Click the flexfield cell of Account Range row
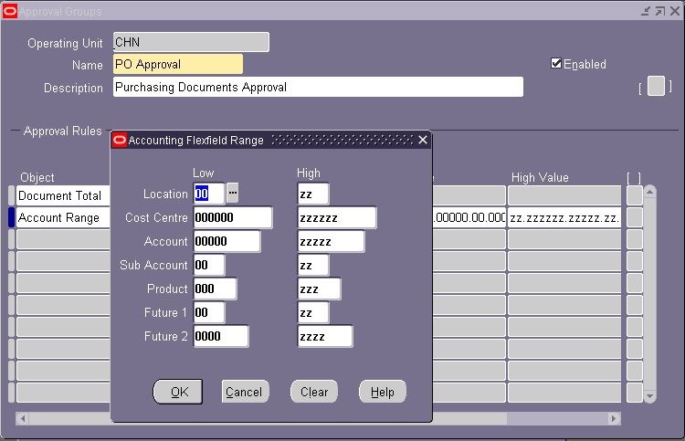Image resolution: width=685 pixels, height=441 pixels. [x=635, y=217]
